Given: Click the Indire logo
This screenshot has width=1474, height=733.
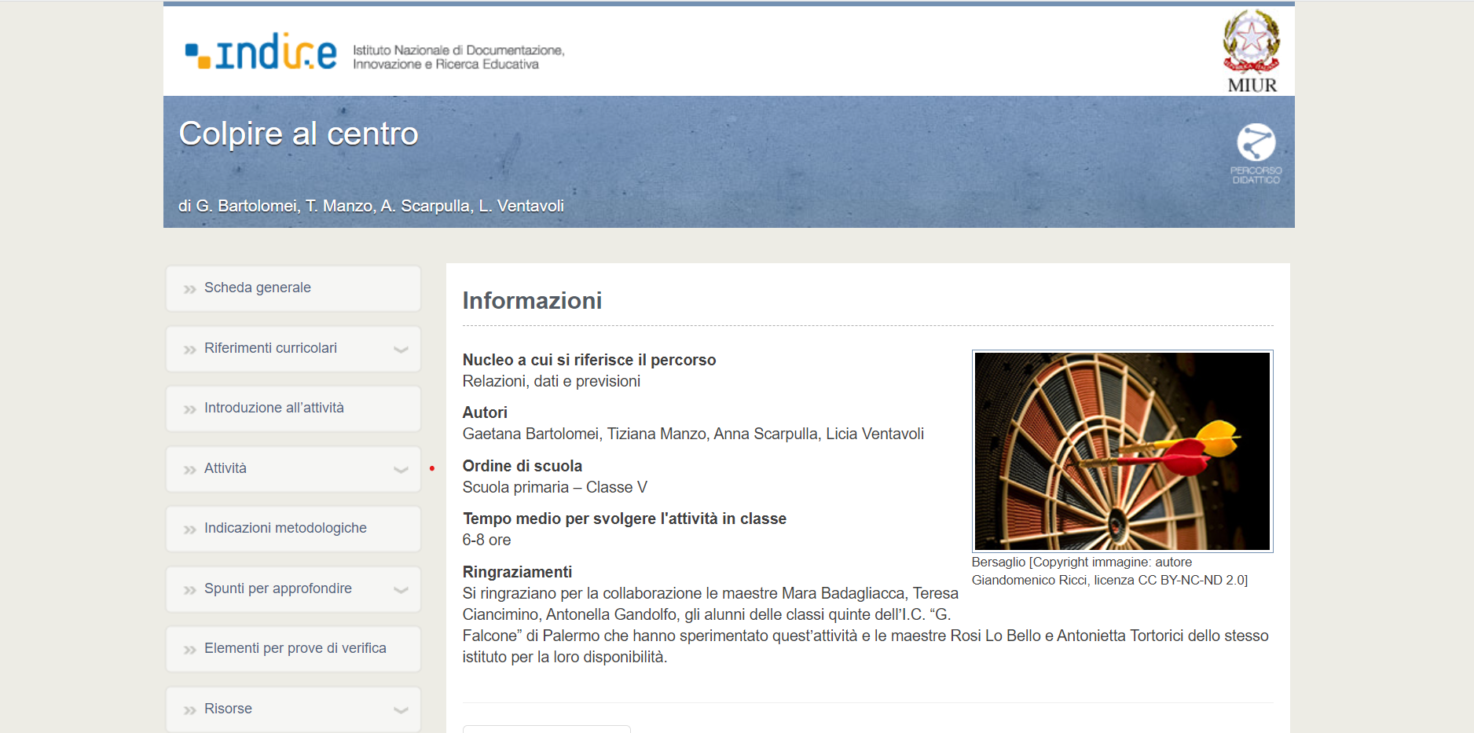Looking at the screenshot, I should 261,52.
